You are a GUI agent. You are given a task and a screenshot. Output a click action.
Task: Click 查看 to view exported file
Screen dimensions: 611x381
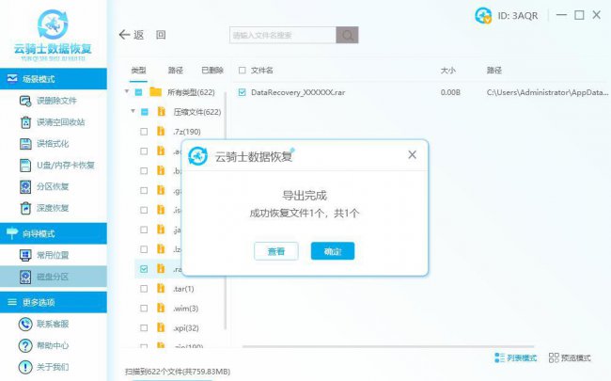click(x=275, y=251)
